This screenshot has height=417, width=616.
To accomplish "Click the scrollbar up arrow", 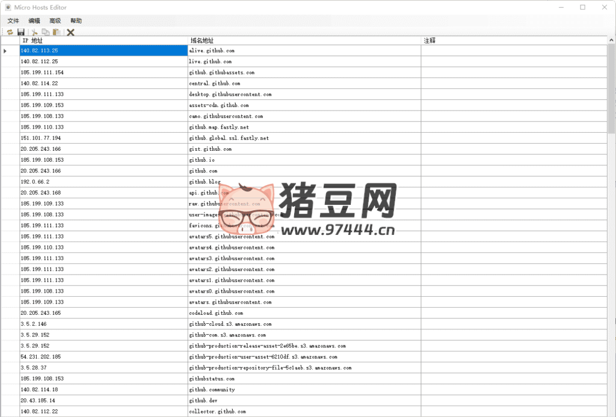I will click(x=612, y=40).
